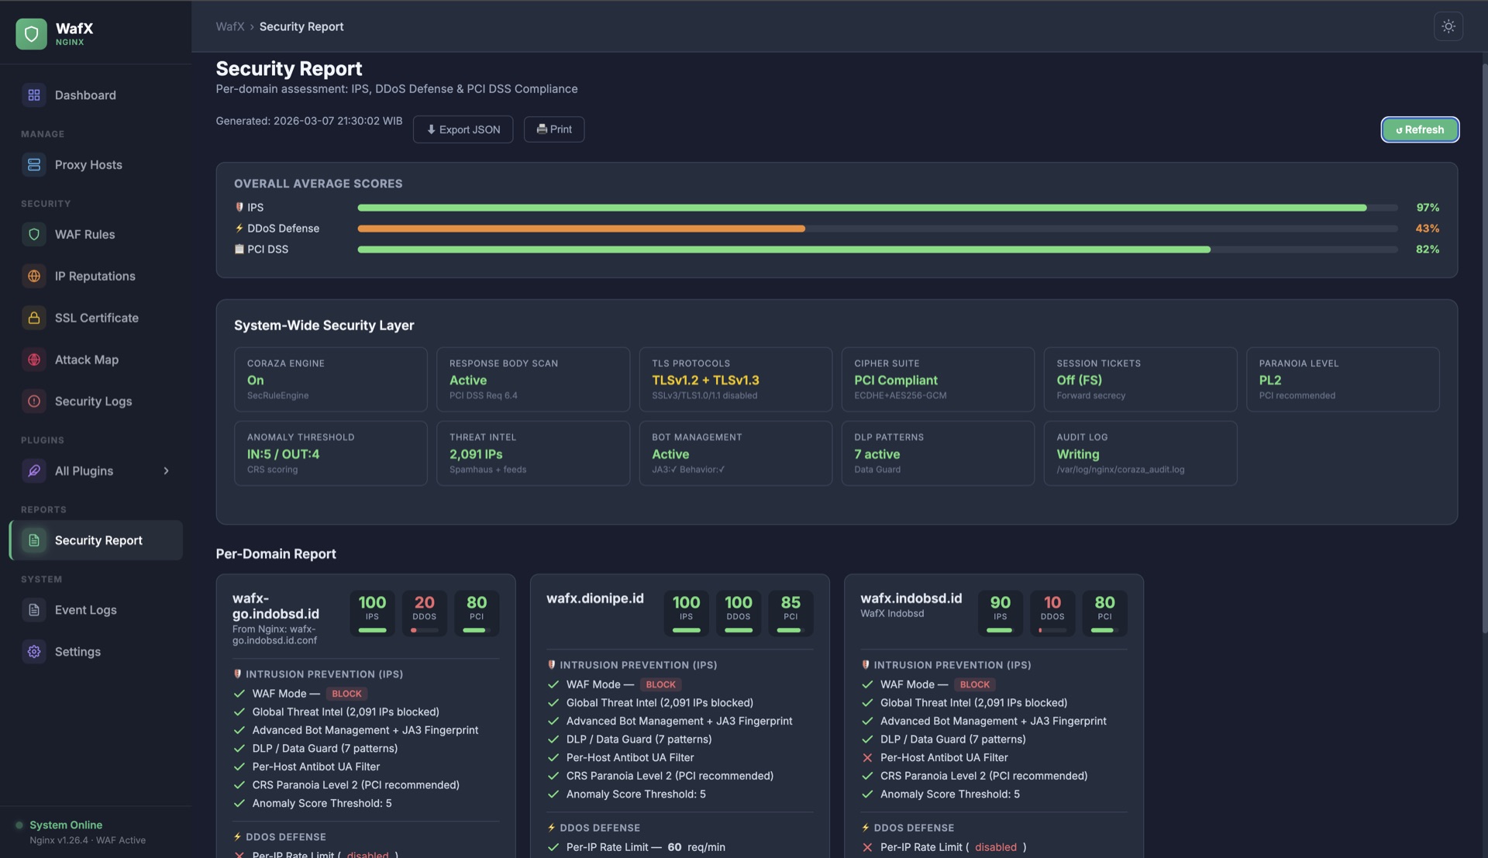Screen dimensions: 1488x858
Task: Click the Export JSON button
Action: 463,129
